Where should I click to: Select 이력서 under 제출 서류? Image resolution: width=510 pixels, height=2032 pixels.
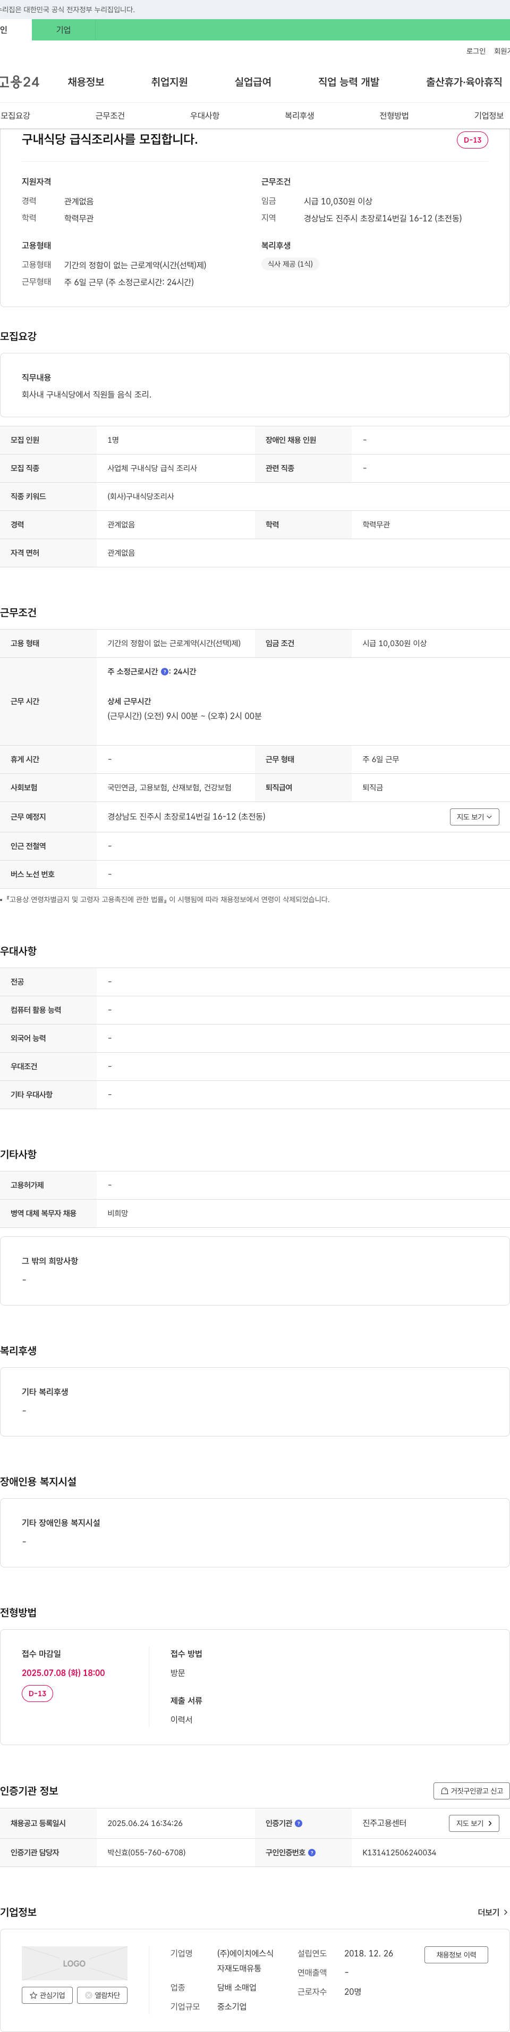click(x=181, y=1719)
